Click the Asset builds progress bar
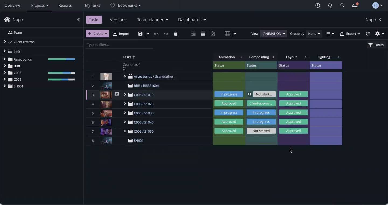Image resolution: width=388 pixels, height=205 pixels. point(61,59)
